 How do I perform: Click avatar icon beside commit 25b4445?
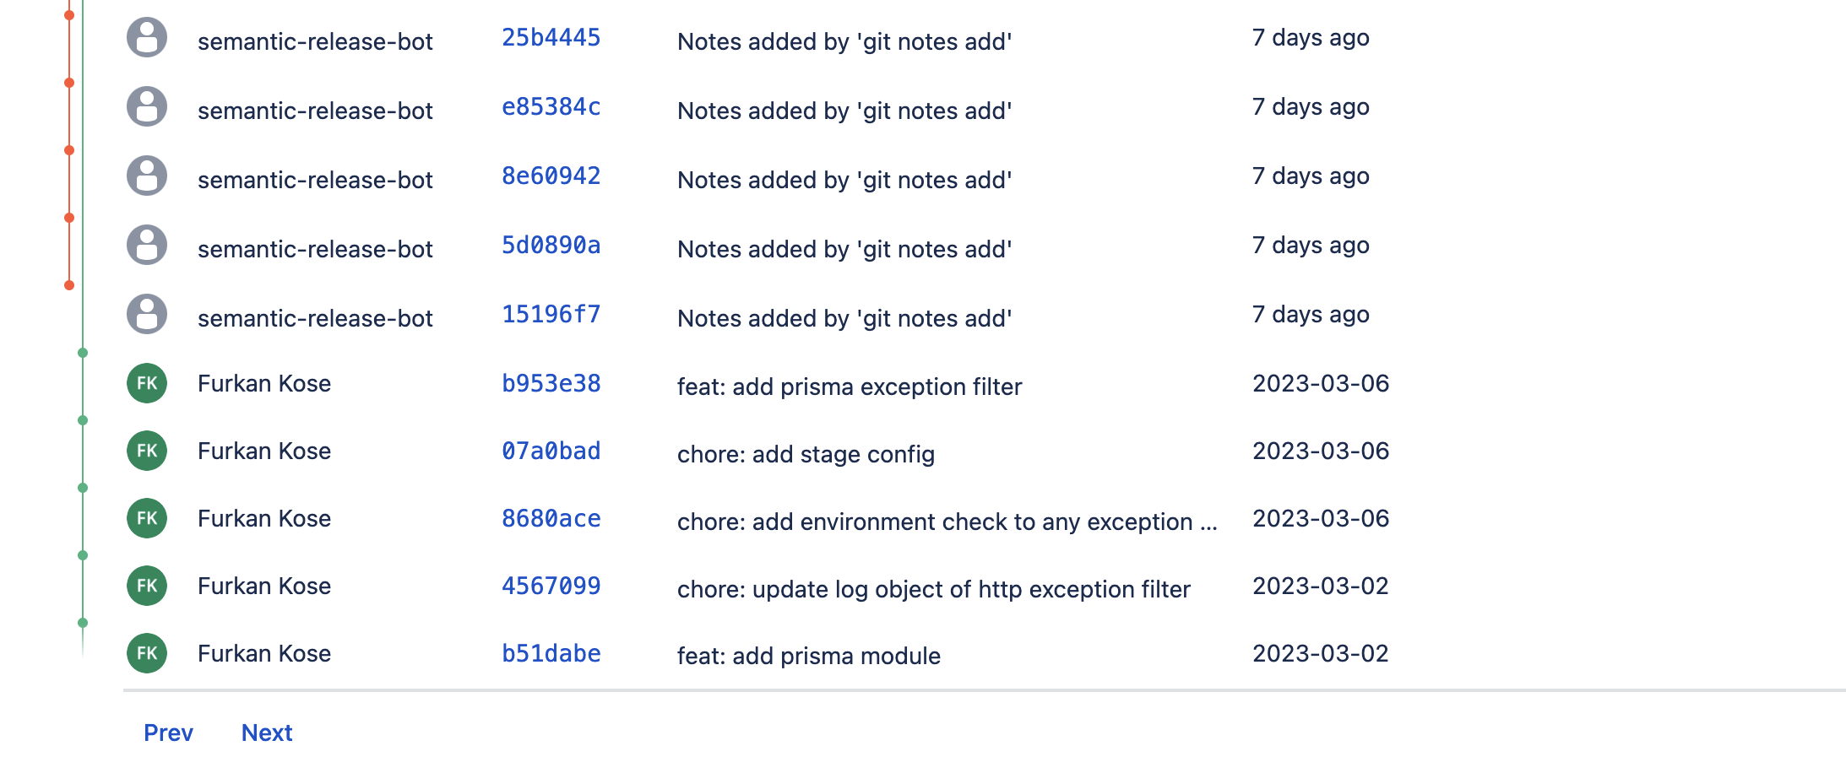pyautogui.click(x=147, y=38)
